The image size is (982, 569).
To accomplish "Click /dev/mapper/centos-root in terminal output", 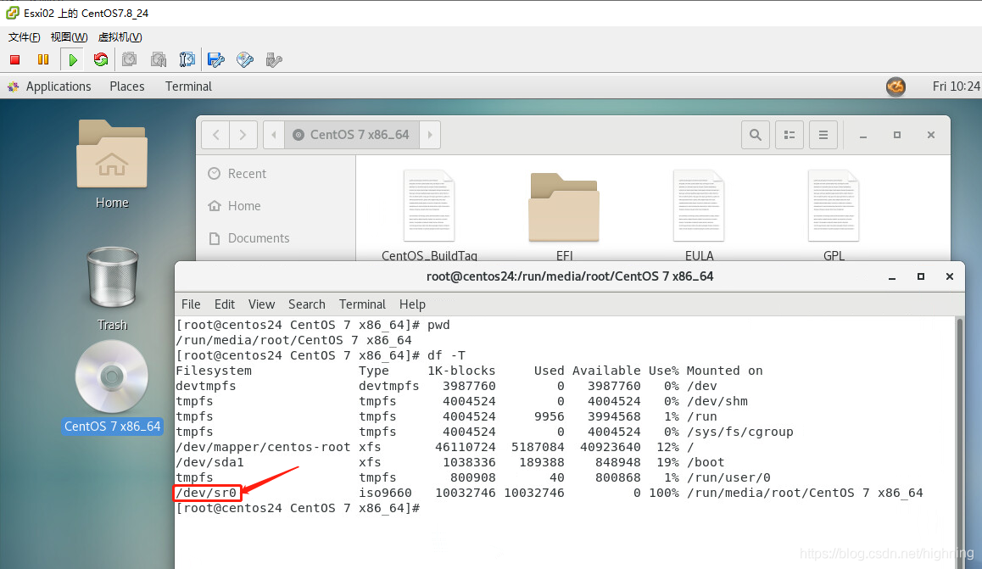I will coord(263,447).
